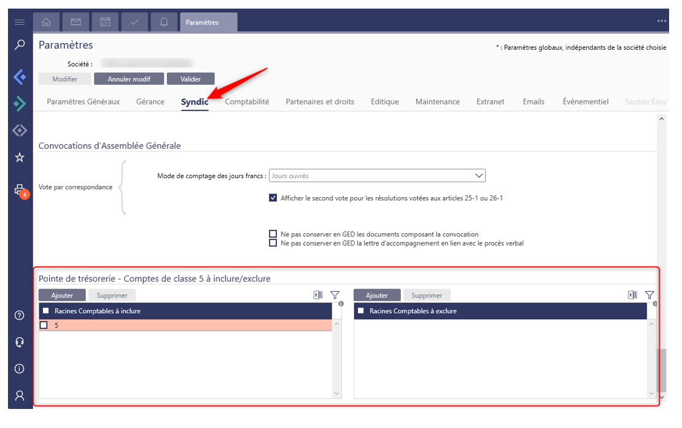Open the hamburger menu icon
Image resolution: width=682 pixels, height=428 pixels.
pyautogui.click(x=20, y=22)
